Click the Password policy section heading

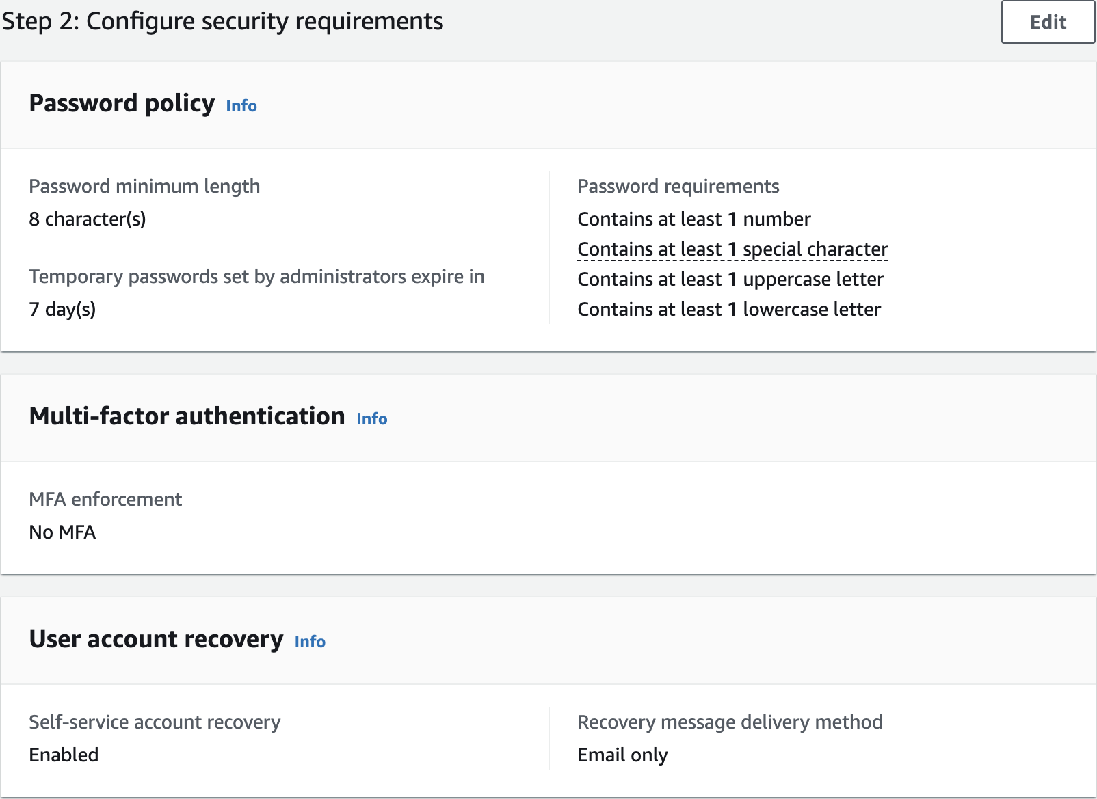point(122,103)
